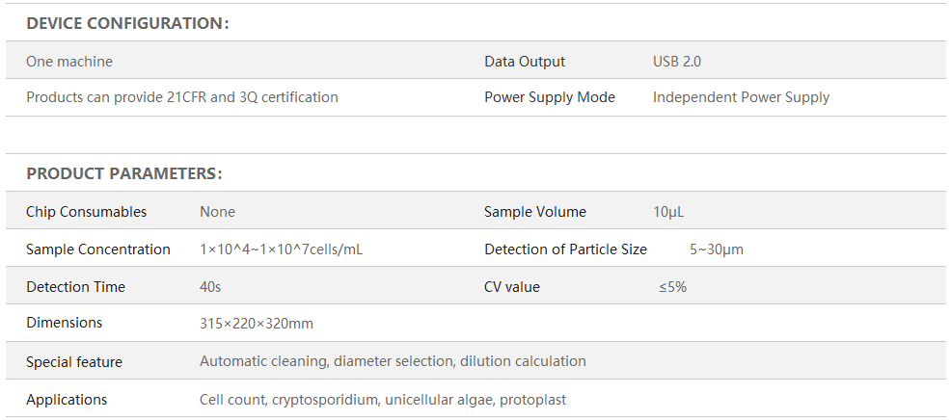The height and width of the screenshot is (420, 951).
Task: Click the PRODUCT PARAMETERS heading
Action: [124, 173]
